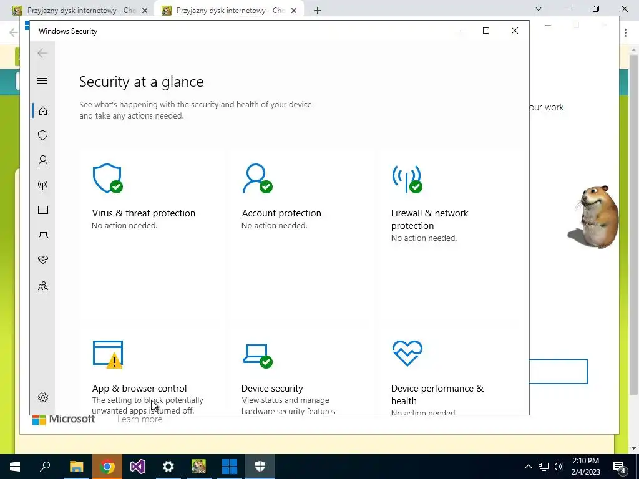Click 'No action needed.' under Virus & threat protection
The width and height of the screenshot is (639, 479).
pyautogui.click(x=125, y=226)
